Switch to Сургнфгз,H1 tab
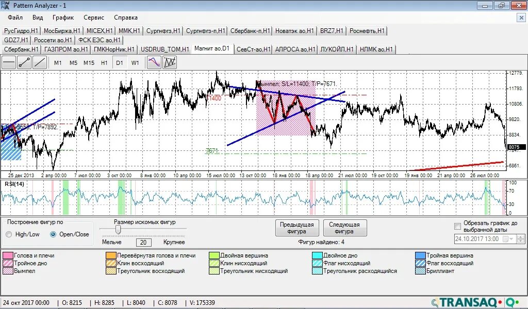The image size is (528, 309). click(163, 31)
